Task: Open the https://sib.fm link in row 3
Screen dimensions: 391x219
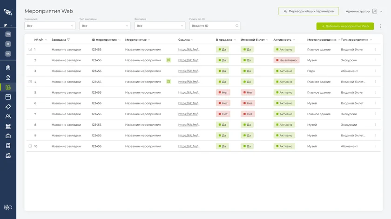Action: [189, 71]
